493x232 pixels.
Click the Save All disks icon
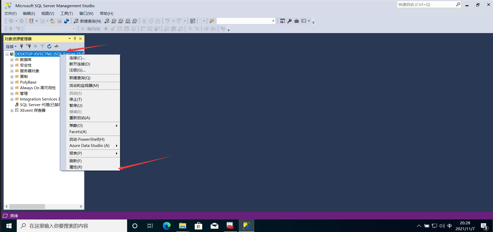pyautogui.click(x=67, y=21)
